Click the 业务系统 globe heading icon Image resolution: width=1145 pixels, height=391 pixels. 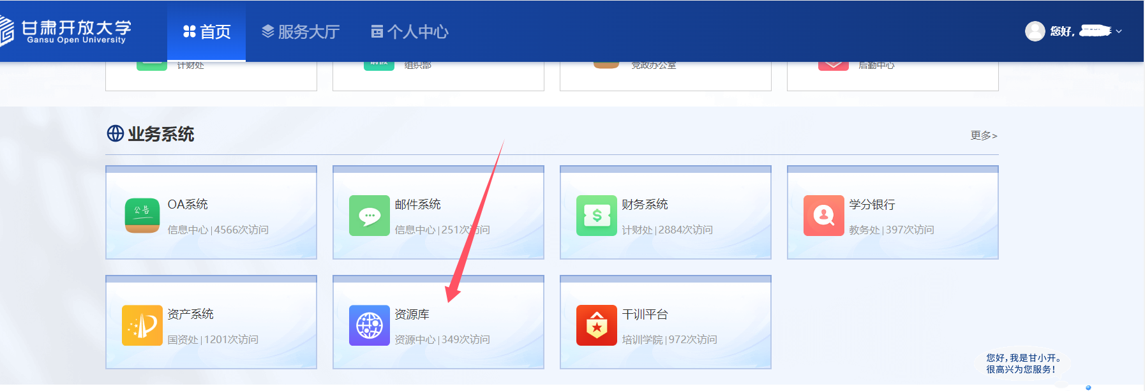tap(116, 133)
